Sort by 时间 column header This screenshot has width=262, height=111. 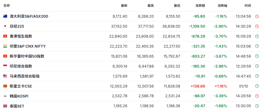(x=248, y=6)
